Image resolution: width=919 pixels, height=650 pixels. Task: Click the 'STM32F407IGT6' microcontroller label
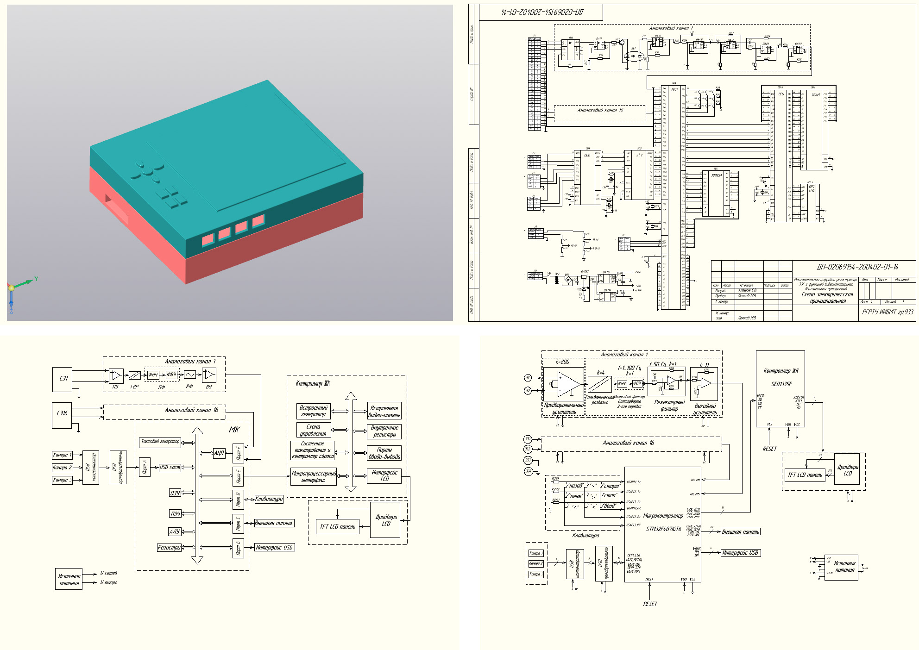664,529
